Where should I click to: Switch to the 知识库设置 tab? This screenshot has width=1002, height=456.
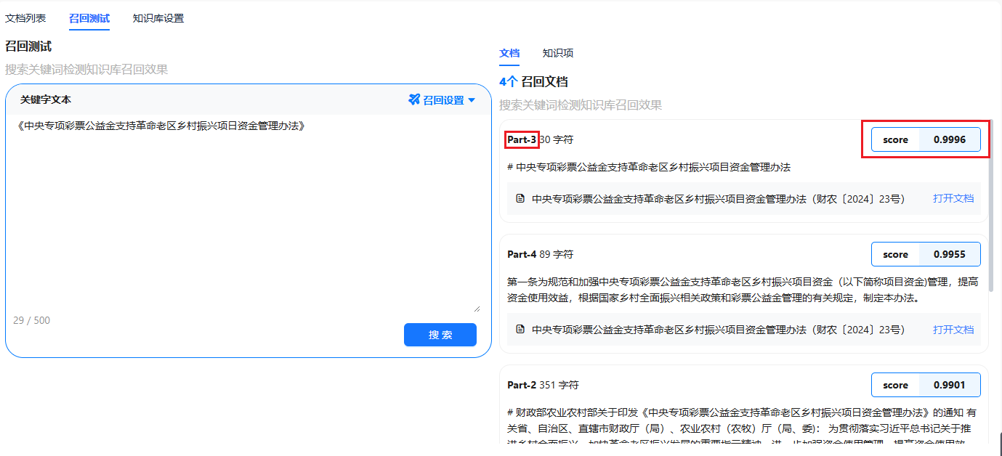[158, 18]
